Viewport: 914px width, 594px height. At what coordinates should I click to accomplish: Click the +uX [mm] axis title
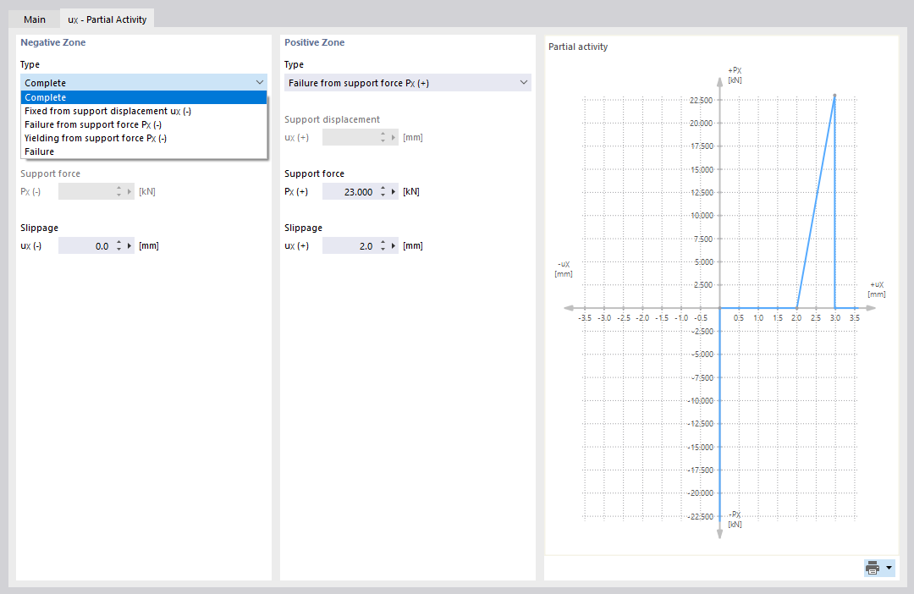[877, 289]
